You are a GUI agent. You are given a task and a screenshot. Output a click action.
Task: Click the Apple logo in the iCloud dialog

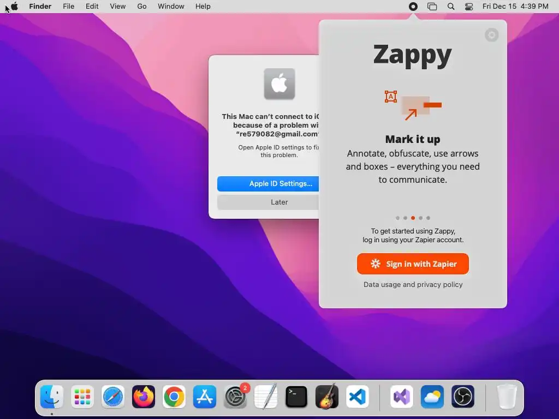pyautogui.click(x=279, y=84)
